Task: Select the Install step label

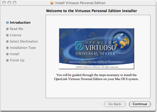Action: [14, 54]
